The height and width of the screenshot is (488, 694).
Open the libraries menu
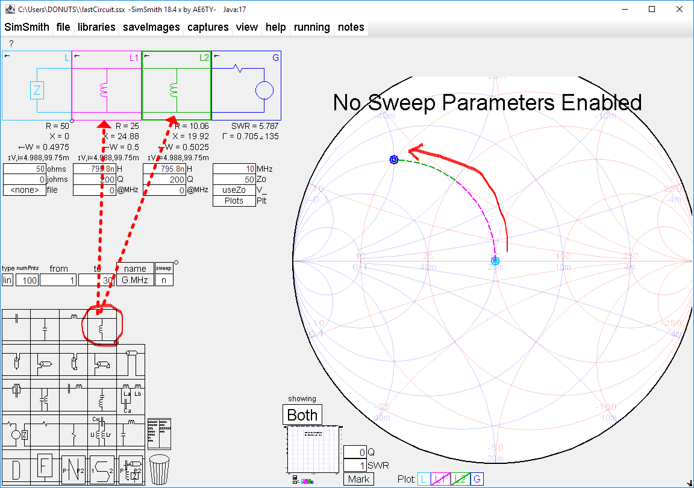pyautogui.click(x=96, y=27)
